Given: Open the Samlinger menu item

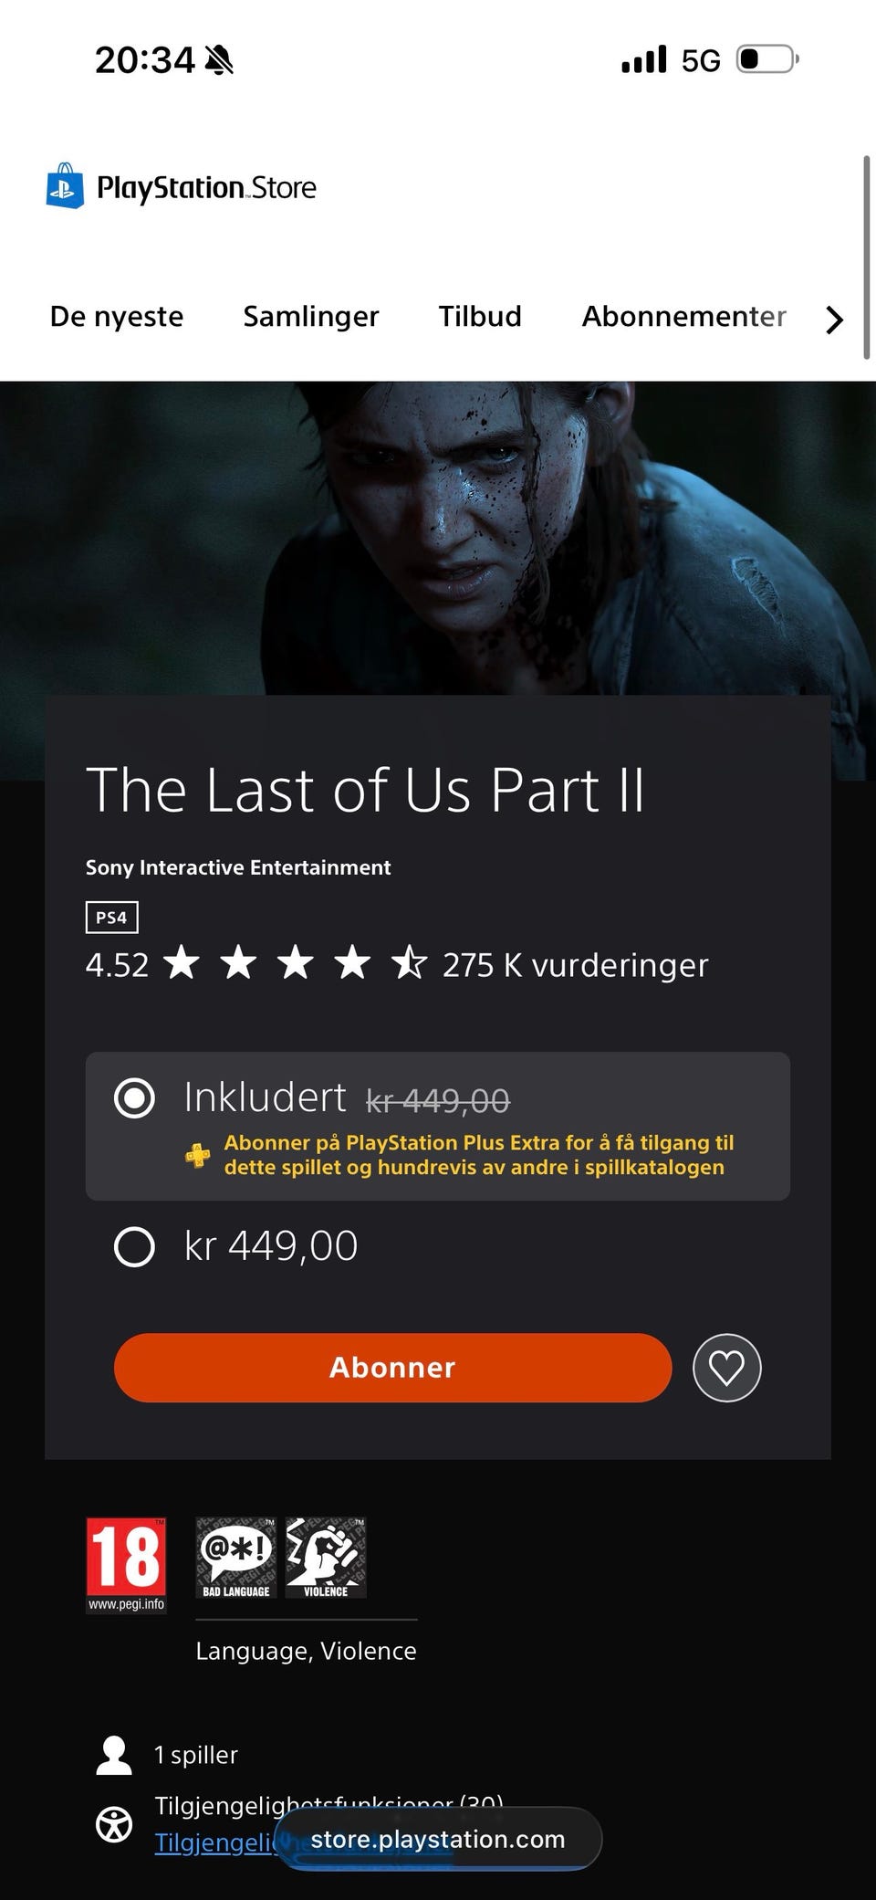Looking at the screenshot, I should [311, 316].
